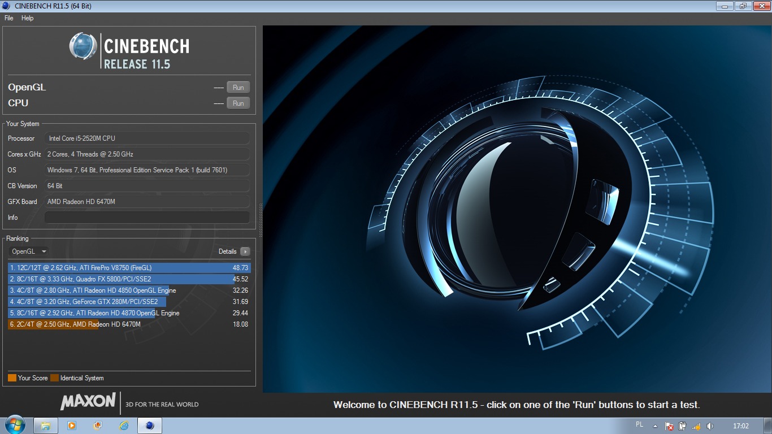Viewport: 772px width, 434px height.
Task: Open Internet Explorer from the taskbar
Action: coord(124,426)
